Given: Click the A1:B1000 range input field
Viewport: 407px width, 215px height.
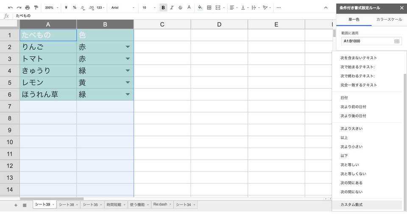Looking at the screenshot, I should (x=366, y=41).
